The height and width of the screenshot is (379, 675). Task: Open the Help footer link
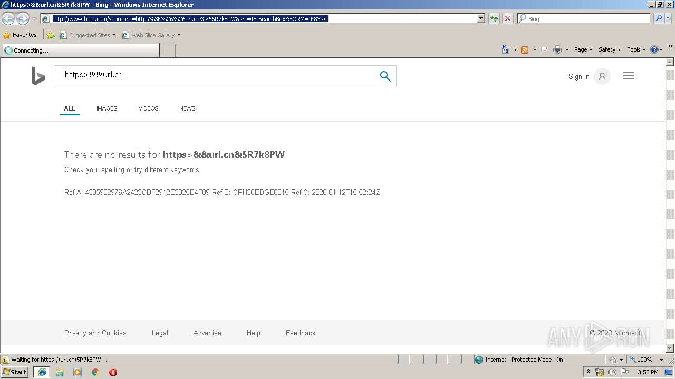tap(254, 333)
